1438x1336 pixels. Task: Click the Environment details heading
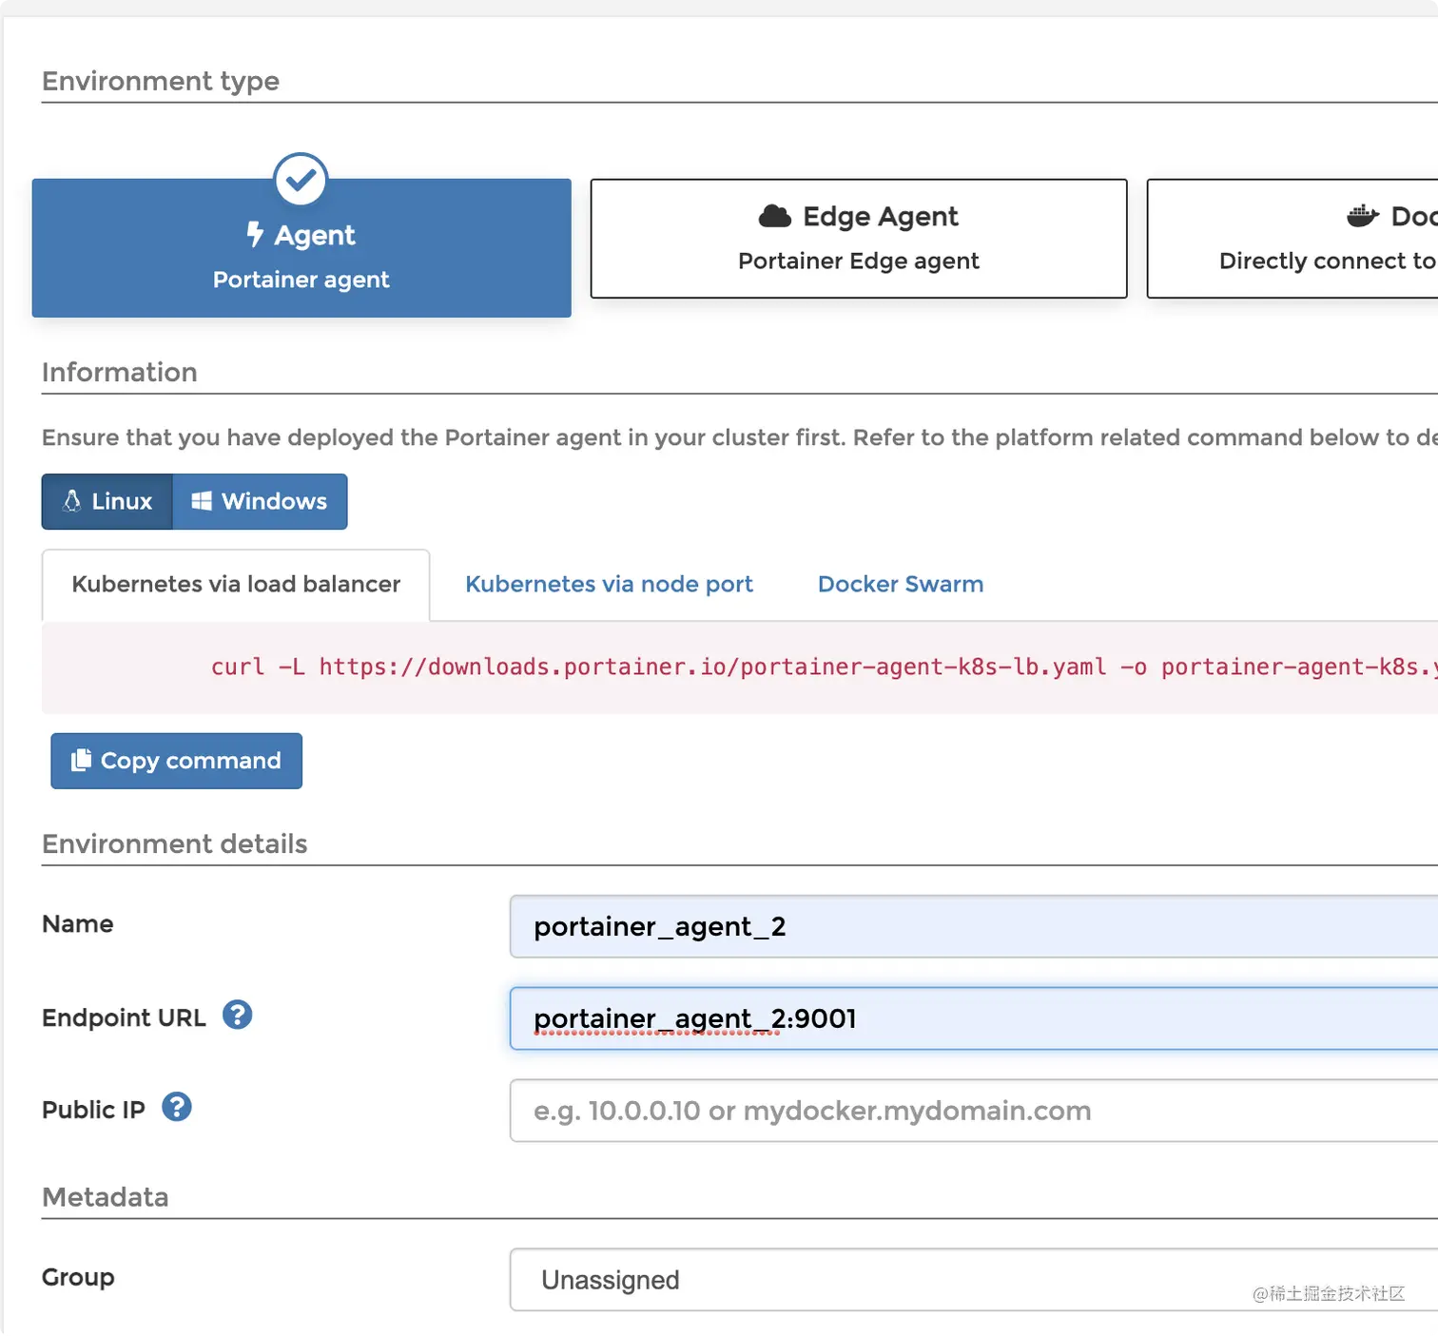tap(175, 844)
